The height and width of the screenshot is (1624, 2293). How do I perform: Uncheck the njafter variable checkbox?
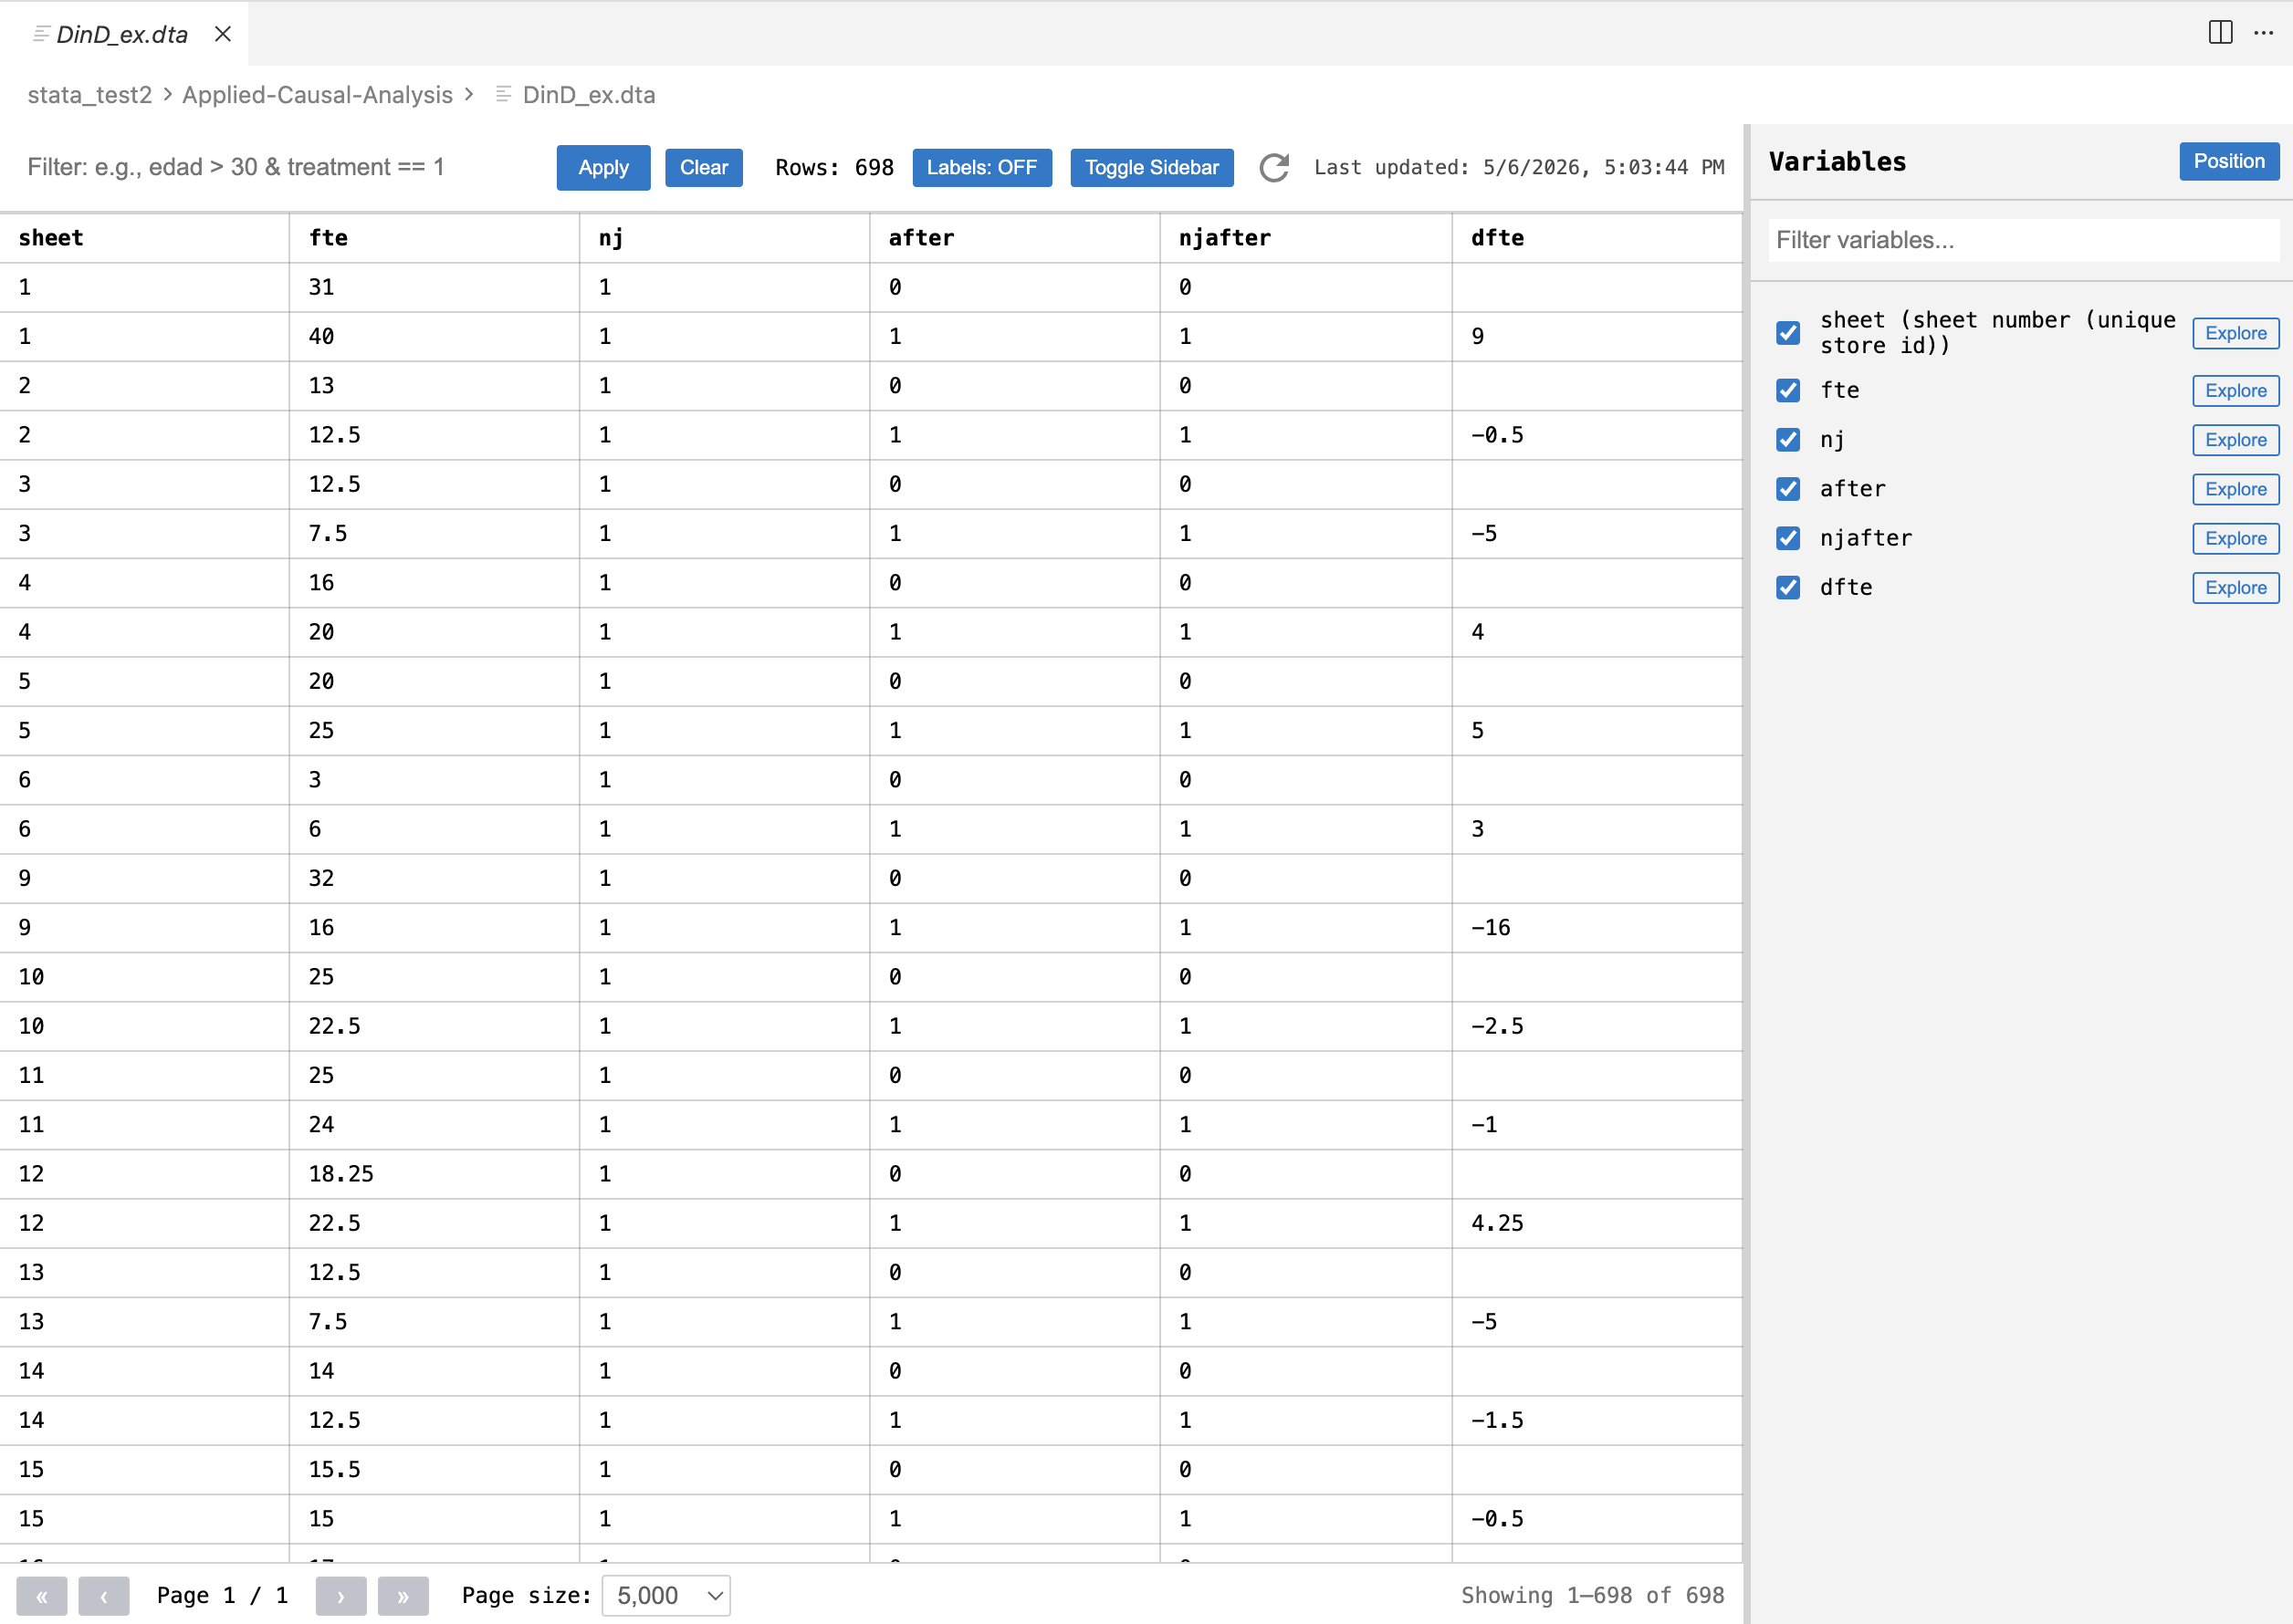tap(1788, 538)
